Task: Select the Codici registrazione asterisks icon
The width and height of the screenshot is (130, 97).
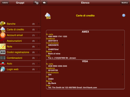Action: (3, 52)
